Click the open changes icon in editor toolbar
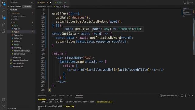This screenshot has height=110, width=195. tap(184, 2)
